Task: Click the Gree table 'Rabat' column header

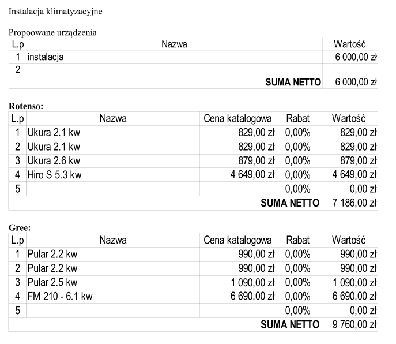Action: pos(297,240)
